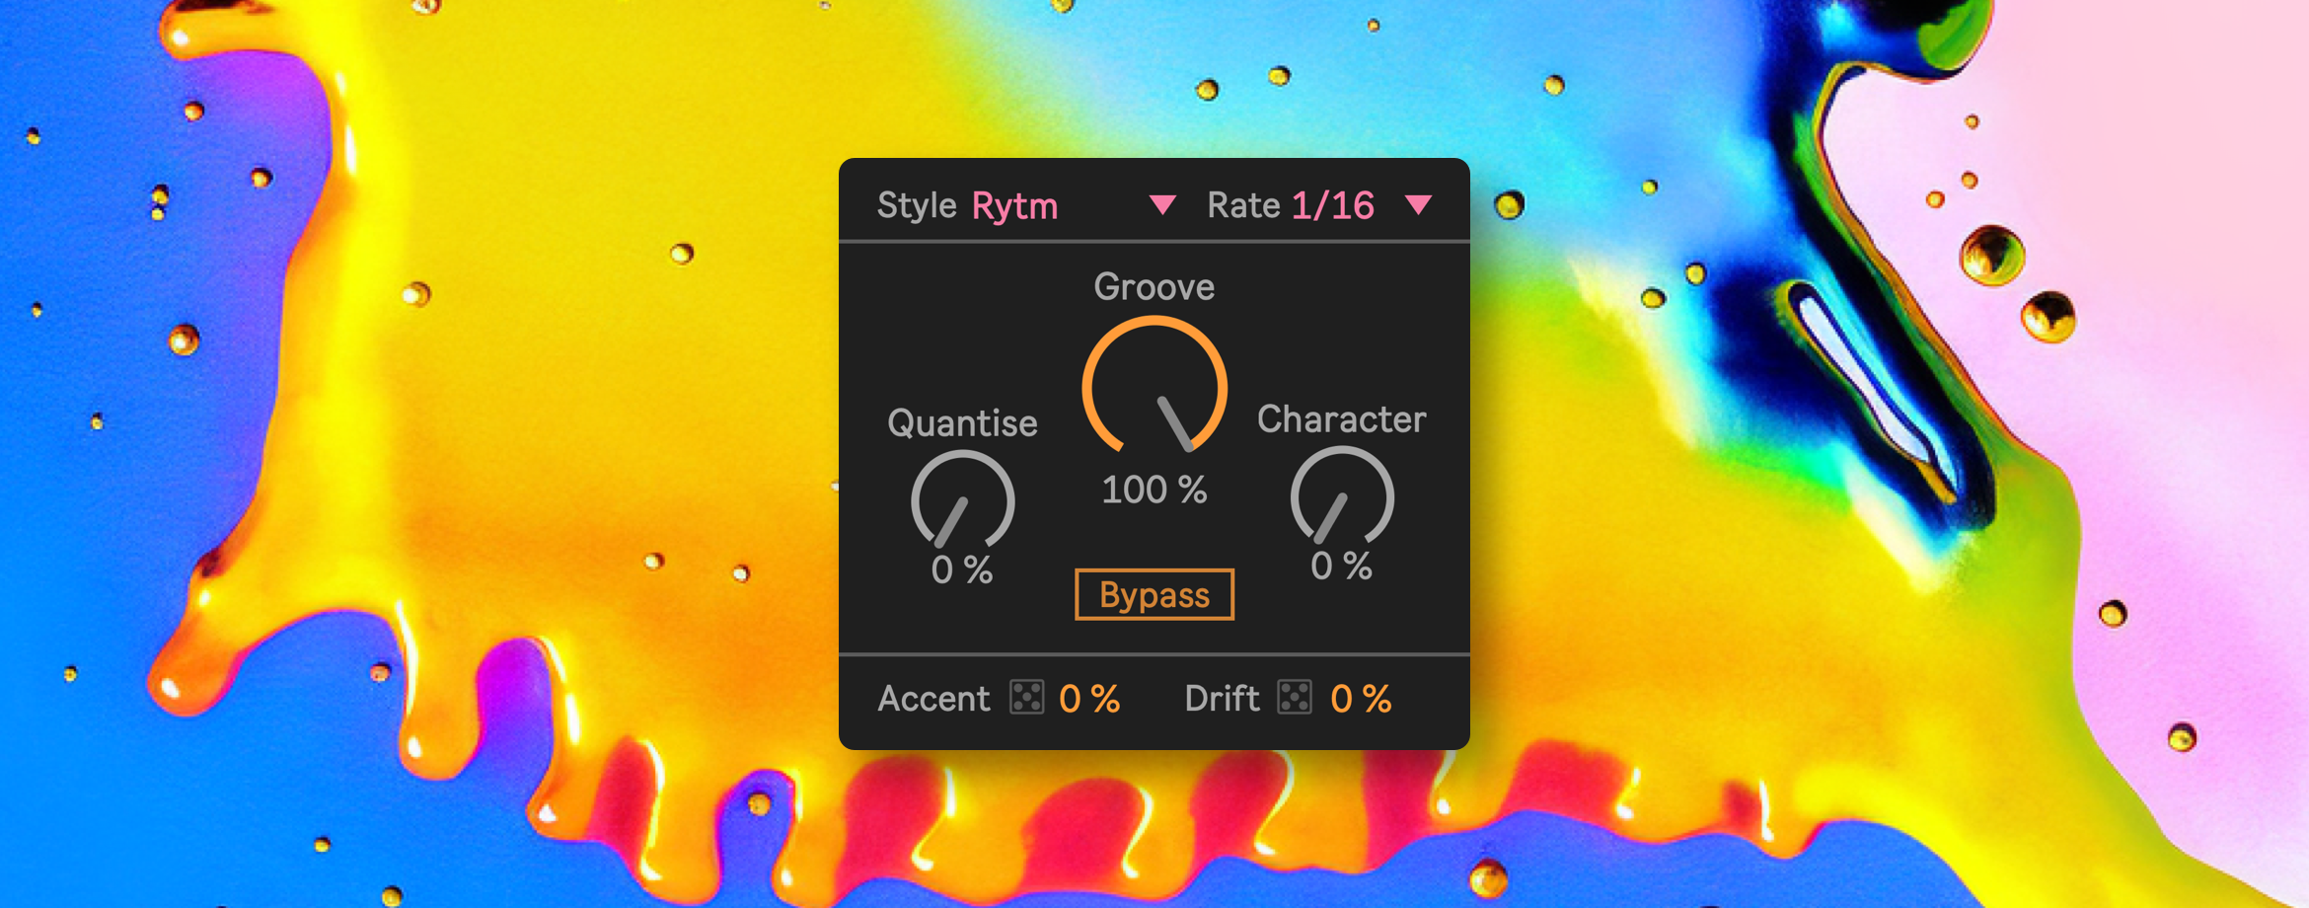Click the Style label
The image size is (2309, 908).
916,206
